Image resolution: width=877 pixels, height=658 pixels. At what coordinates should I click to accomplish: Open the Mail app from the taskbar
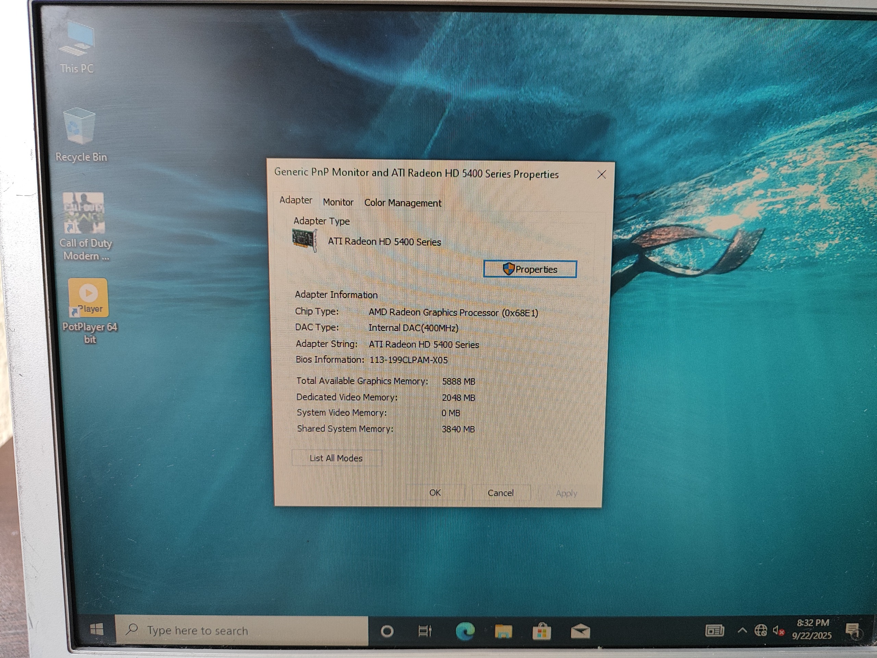pyautogui.click(x=580, y=631)
